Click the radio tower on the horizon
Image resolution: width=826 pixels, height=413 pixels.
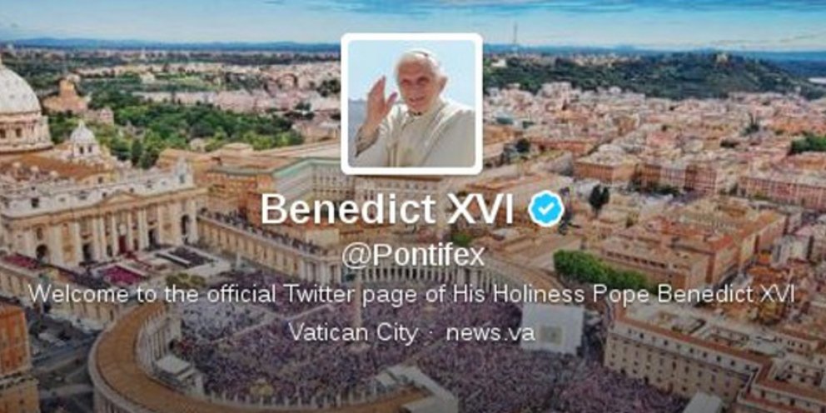(515, 38)
